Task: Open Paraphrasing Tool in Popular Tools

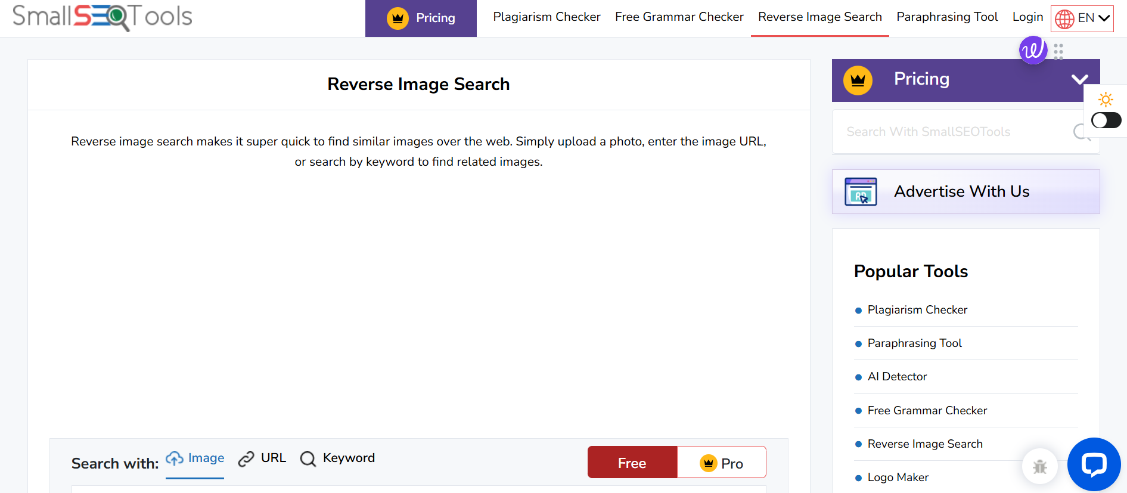Action: tap(914, 343)
